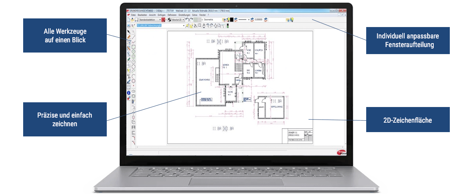Toggle the light bulb icon at toolbar end
The height and width of the screenshot is (196, 471).
(292, 20)
